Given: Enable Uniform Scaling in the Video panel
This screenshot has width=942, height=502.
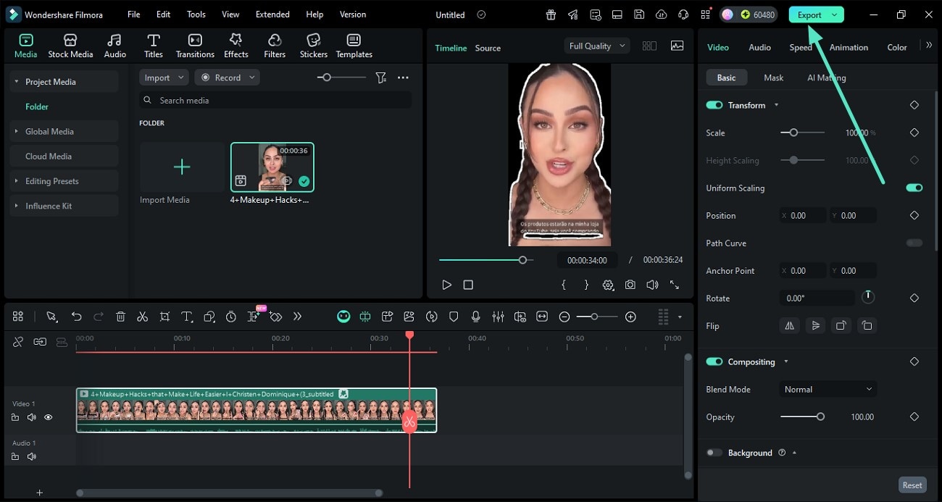Looking at the screenshot, I should coord(914,188).
